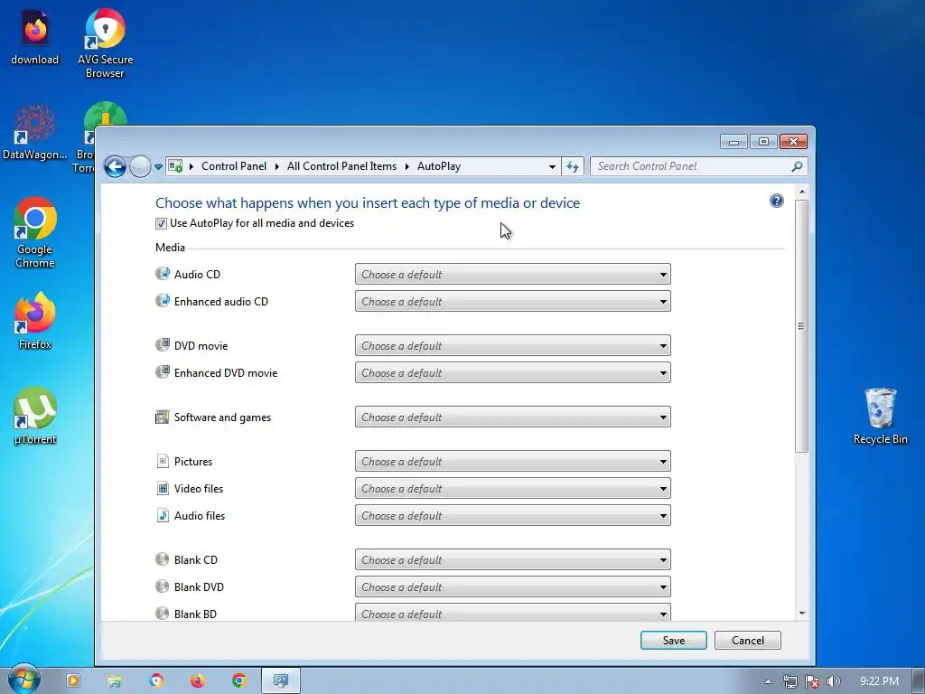925x694 pixels.
Task: Click All Control Panel Items breadcrumb
Action: 341,166
